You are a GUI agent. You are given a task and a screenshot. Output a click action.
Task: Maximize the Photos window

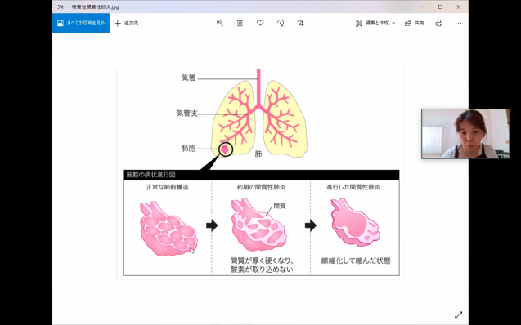pos(440,7)
